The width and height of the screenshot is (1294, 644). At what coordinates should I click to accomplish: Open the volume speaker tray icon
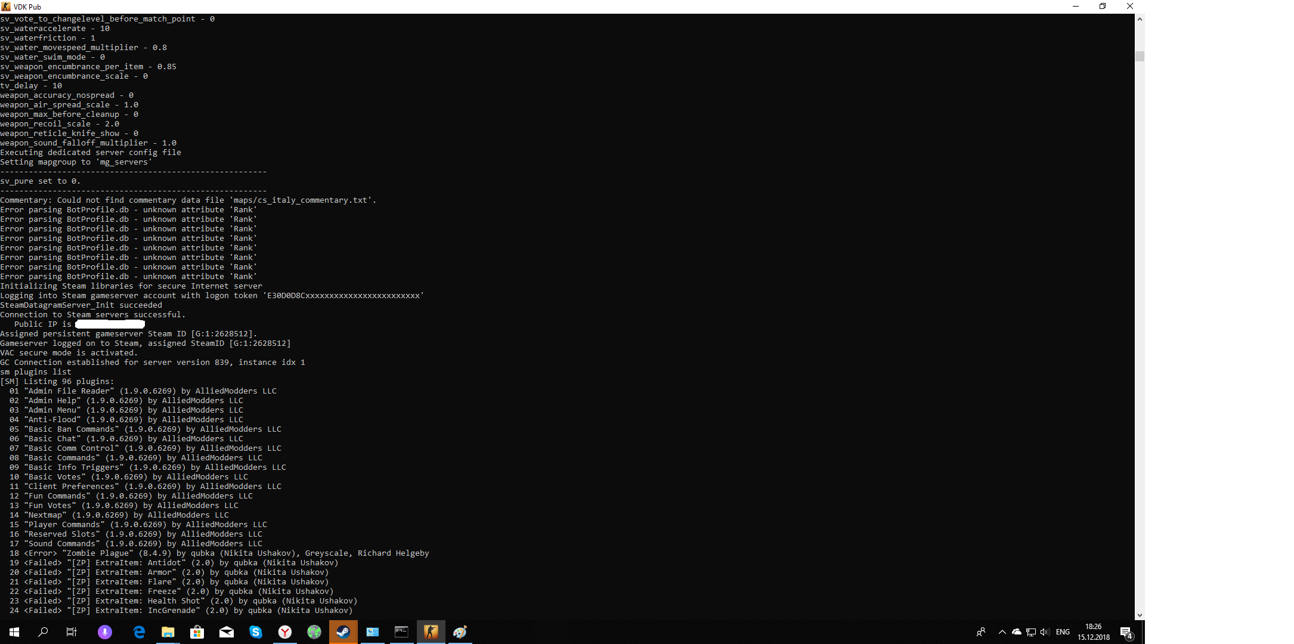tap(1045, 632)
